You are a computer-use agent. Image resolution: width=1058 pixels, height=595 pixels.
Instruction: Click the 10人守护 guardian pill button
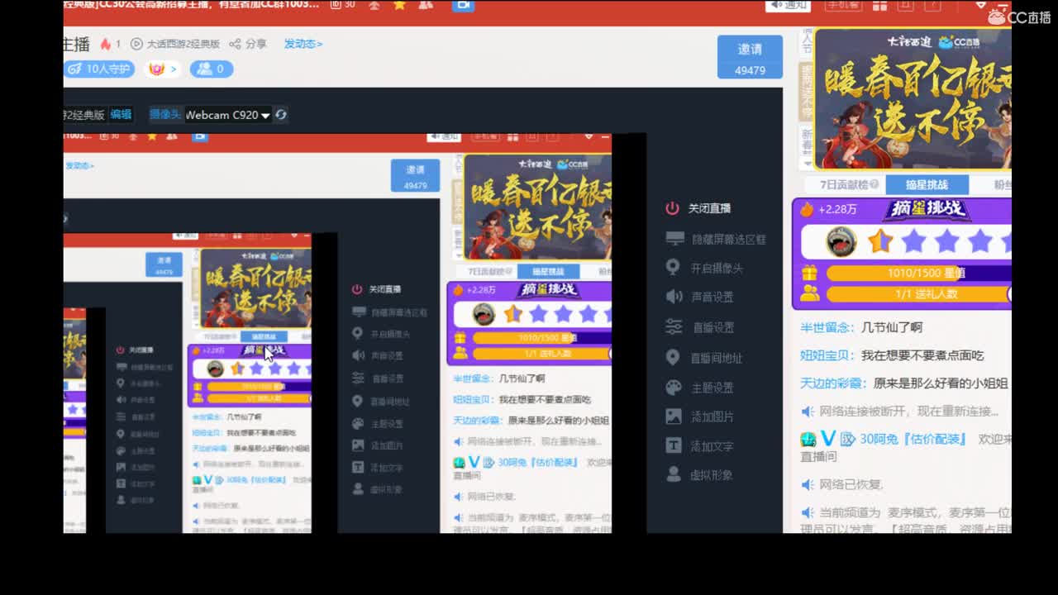[98, 69]
